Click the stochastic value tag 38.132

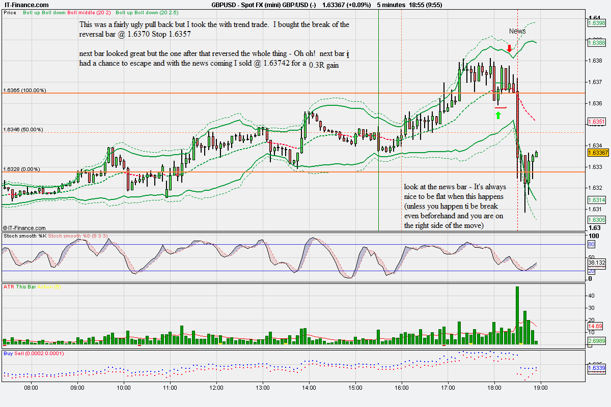point(597,263)
